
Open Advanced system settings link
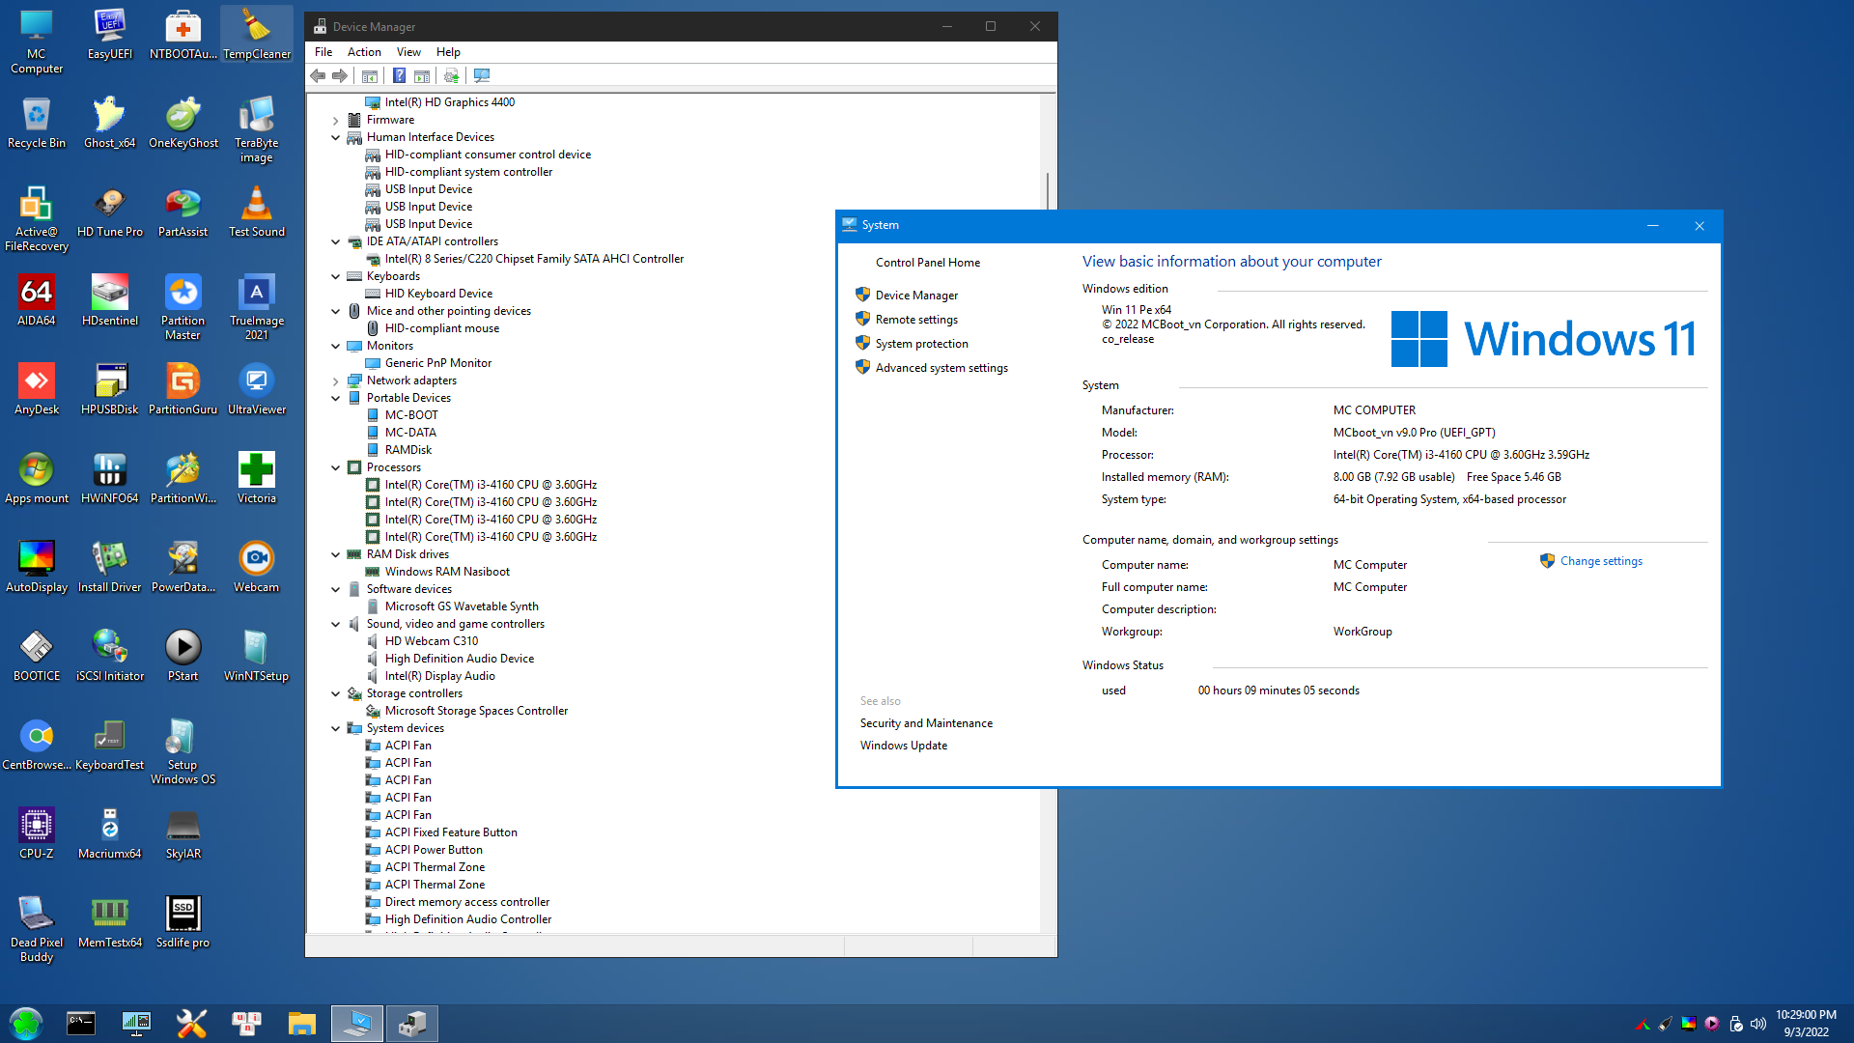click(x=941, y=368)
